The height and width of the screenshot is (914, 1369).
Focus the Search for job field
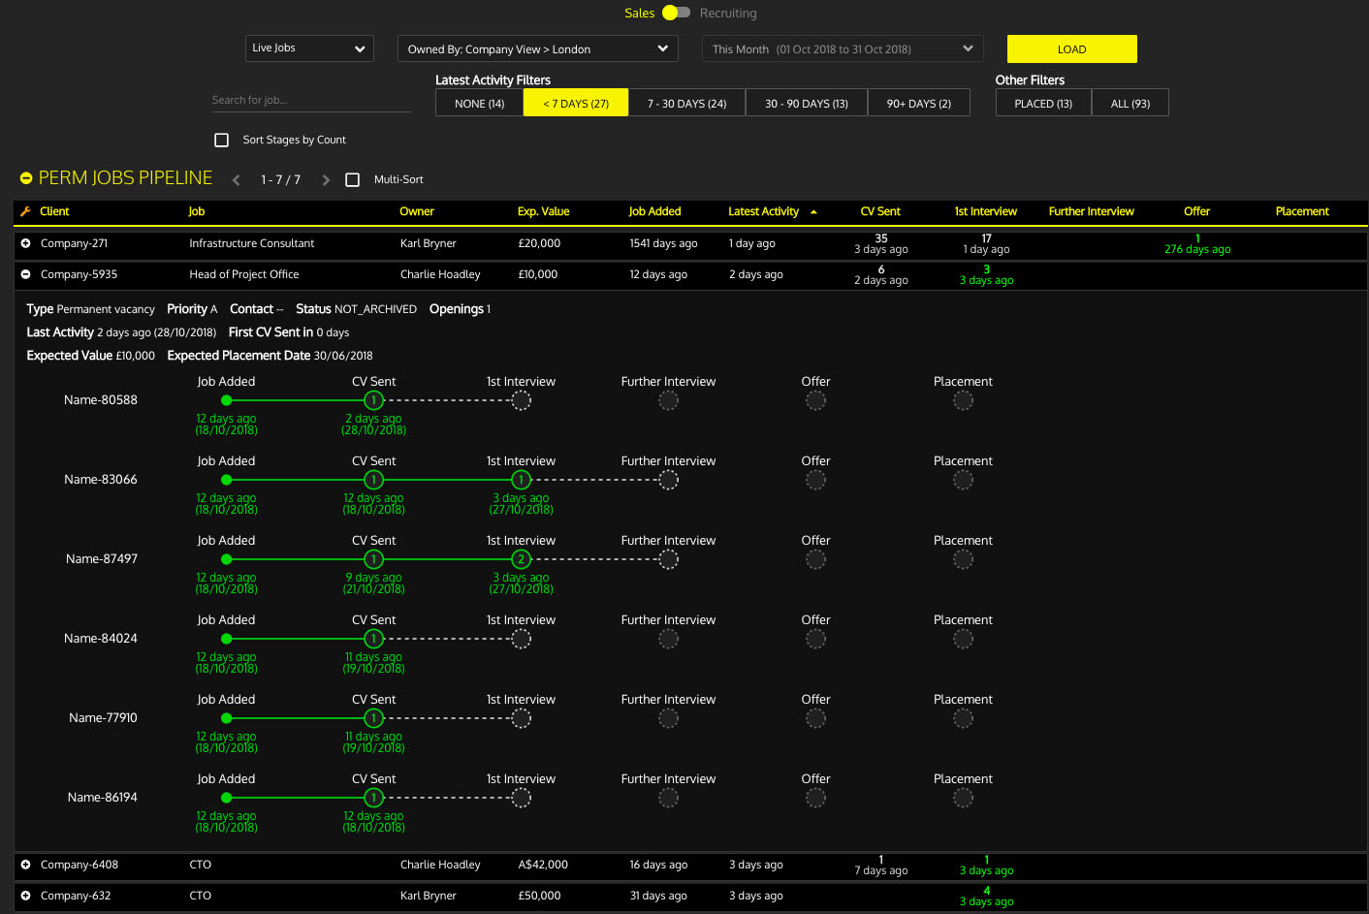pos(311,100)
